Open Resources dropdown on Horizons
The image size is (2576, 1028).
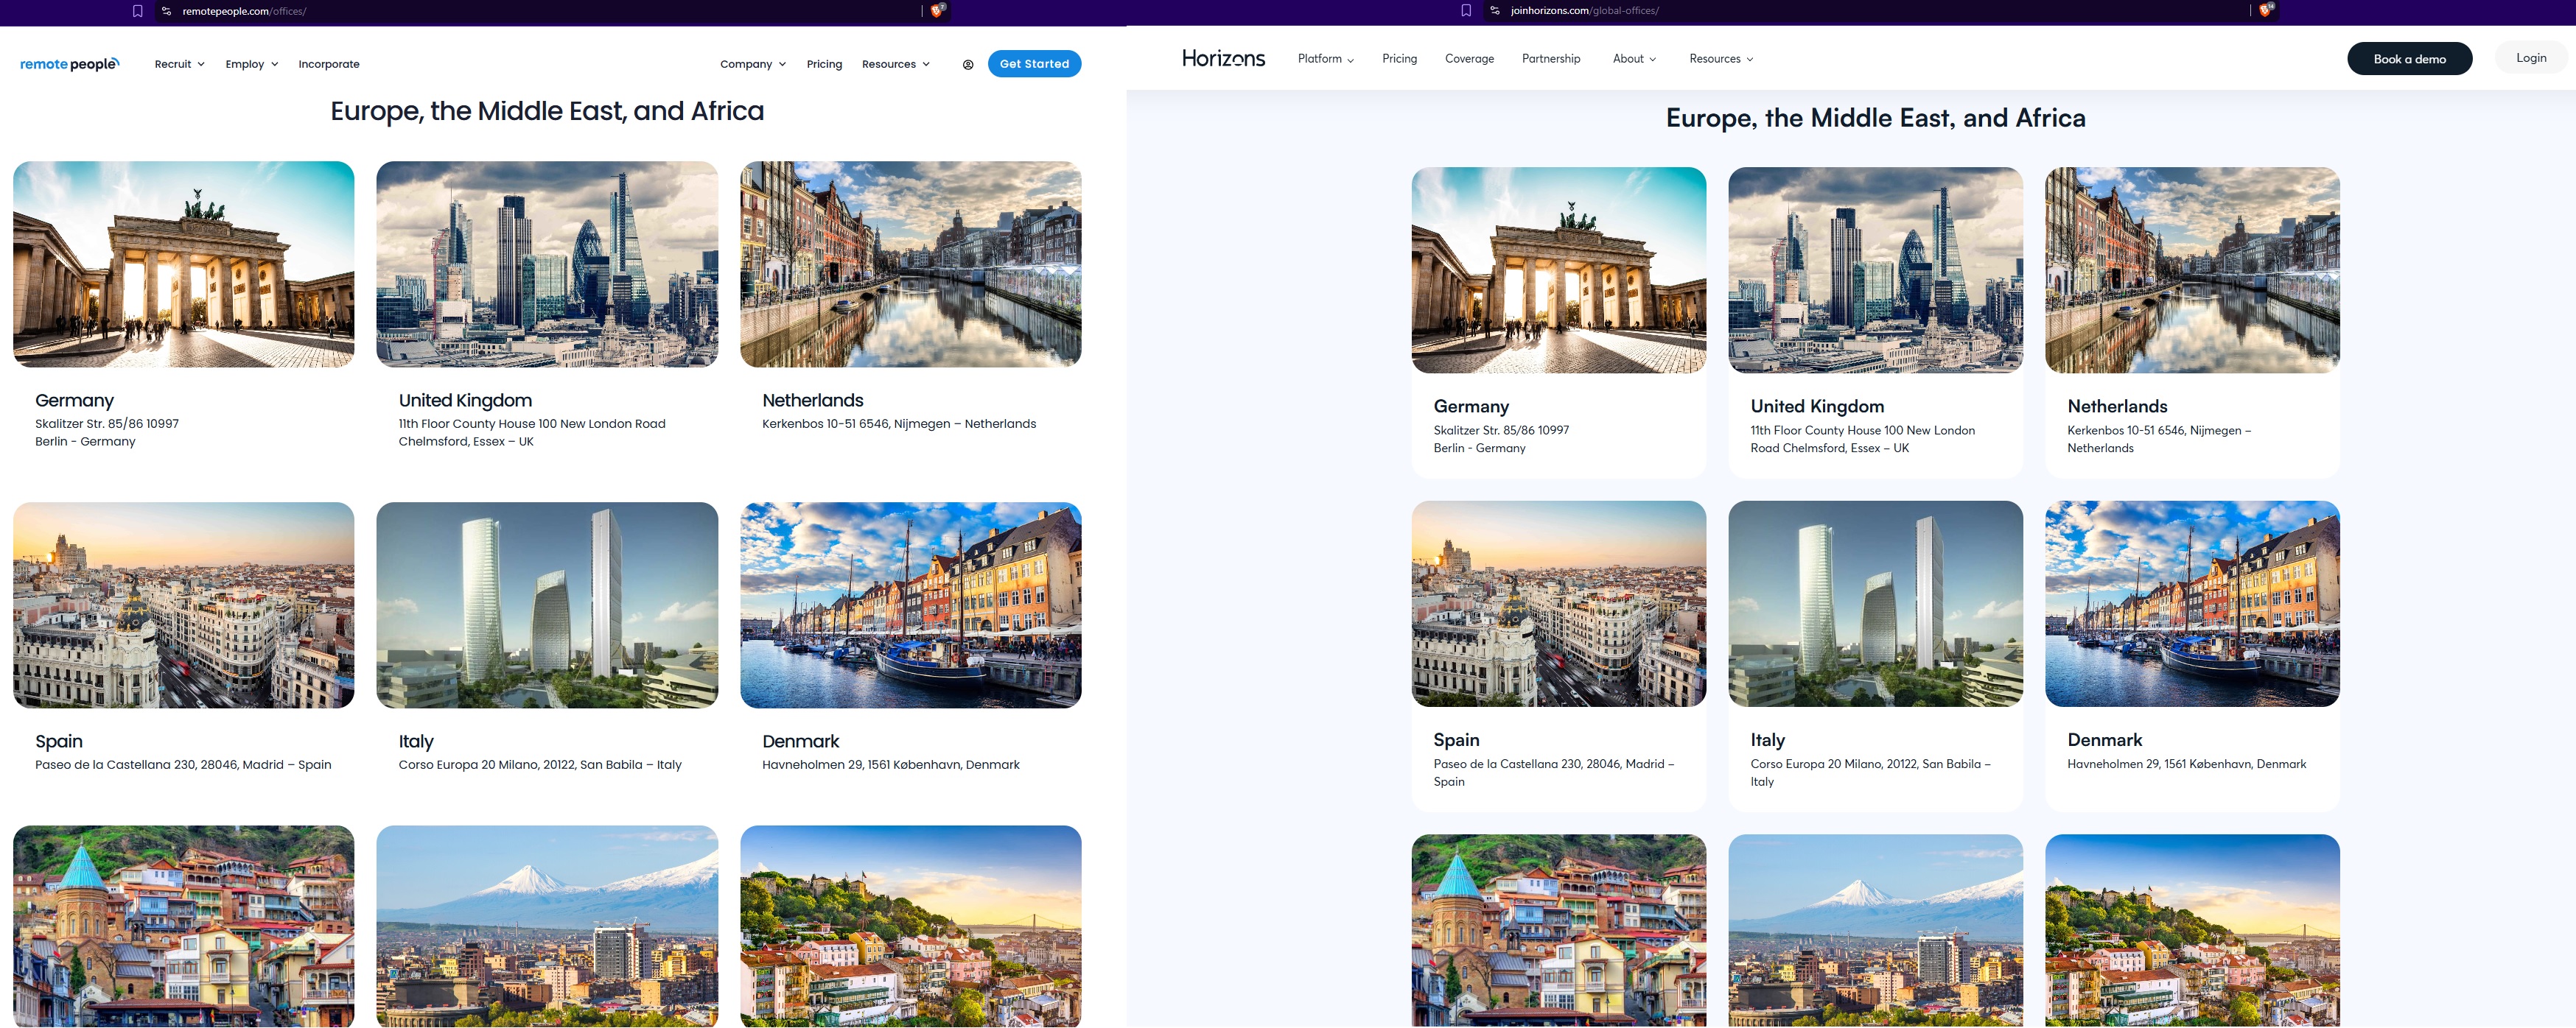1721,59
